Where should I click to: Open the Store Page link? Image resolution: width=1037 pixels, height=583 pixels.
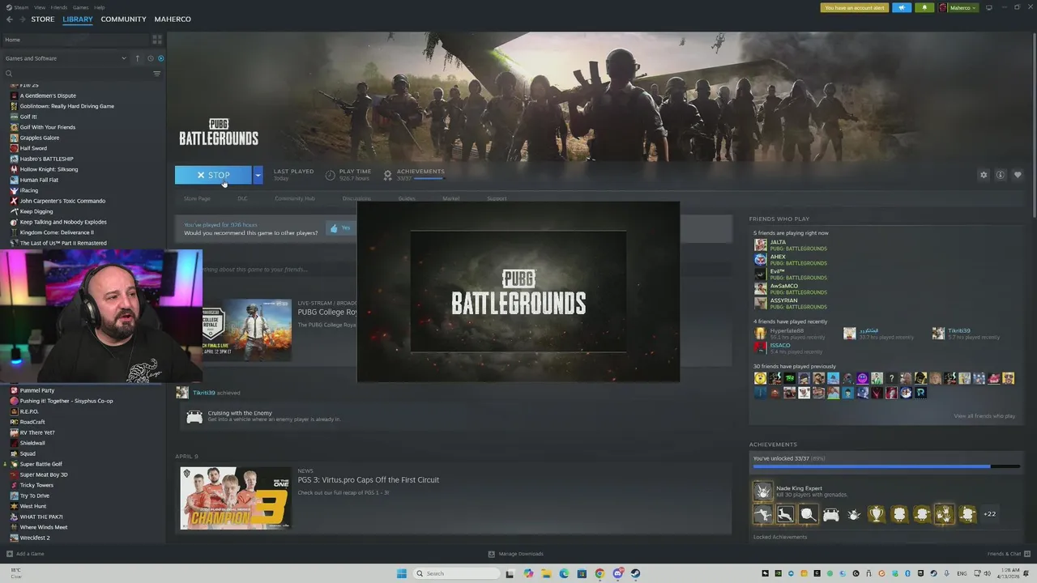tap(197, 198)
